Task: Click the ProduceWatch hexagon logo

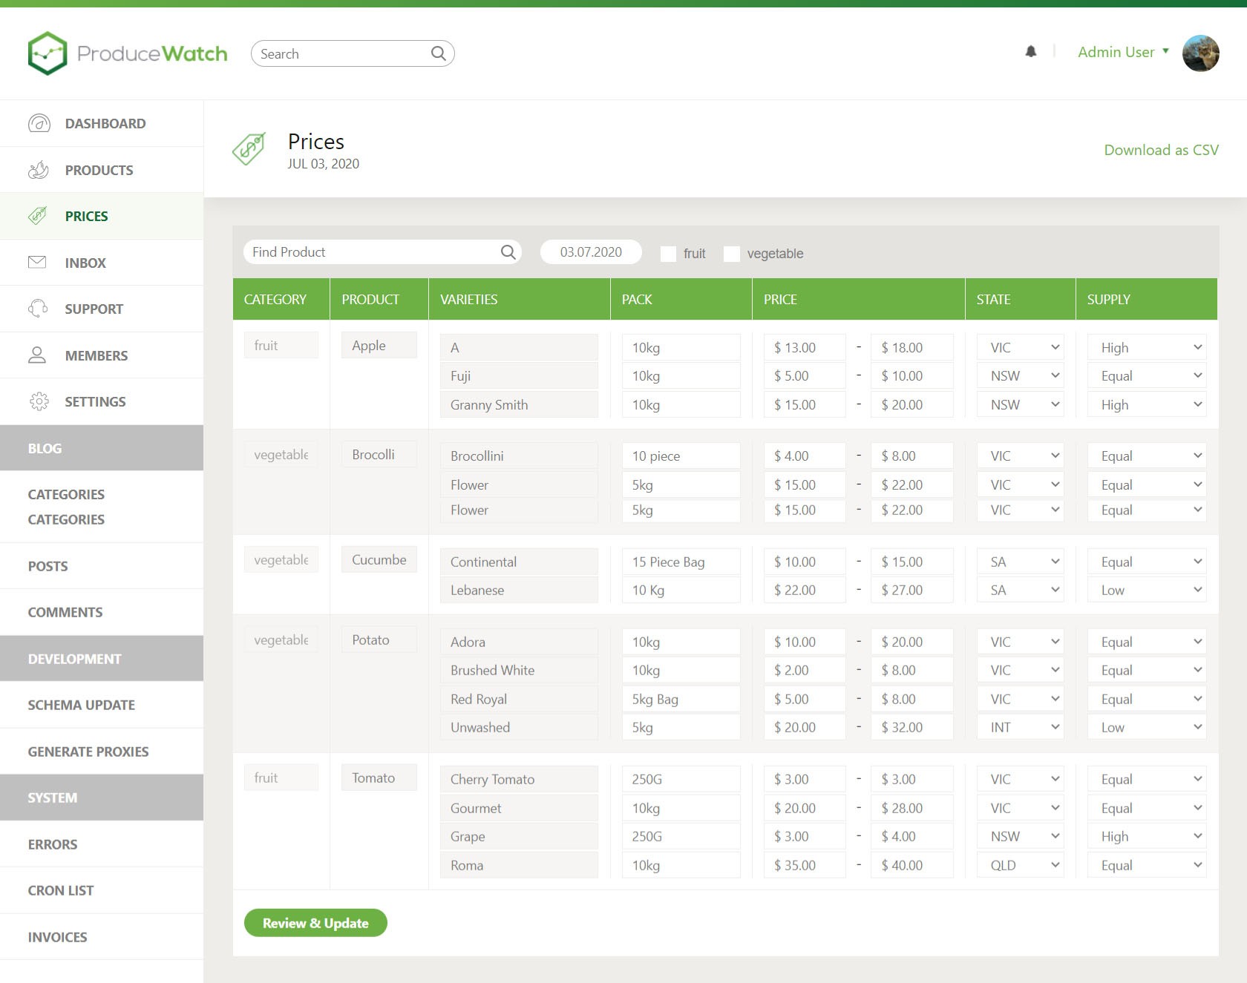Action: coord(48,53)
